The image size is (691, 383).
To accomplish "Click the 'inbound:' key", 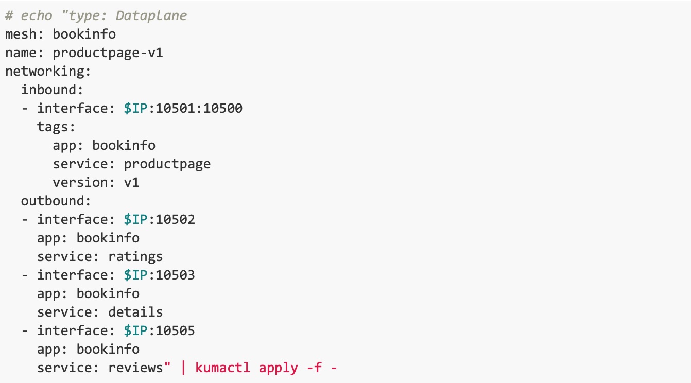I will (52, 90).
